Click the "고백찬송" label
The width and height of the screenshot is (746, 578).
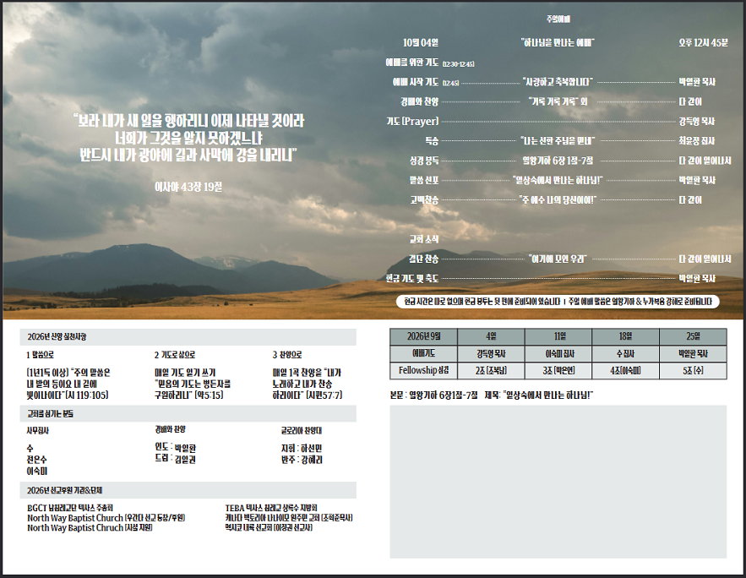(424, 200)
